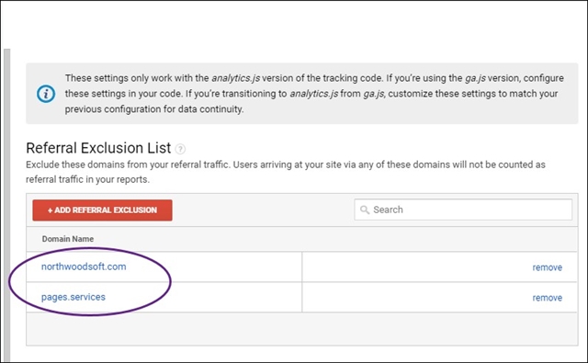Open the help question mark beside Referral Exclusion List
588x363 pixels.
tap(180, 149)
